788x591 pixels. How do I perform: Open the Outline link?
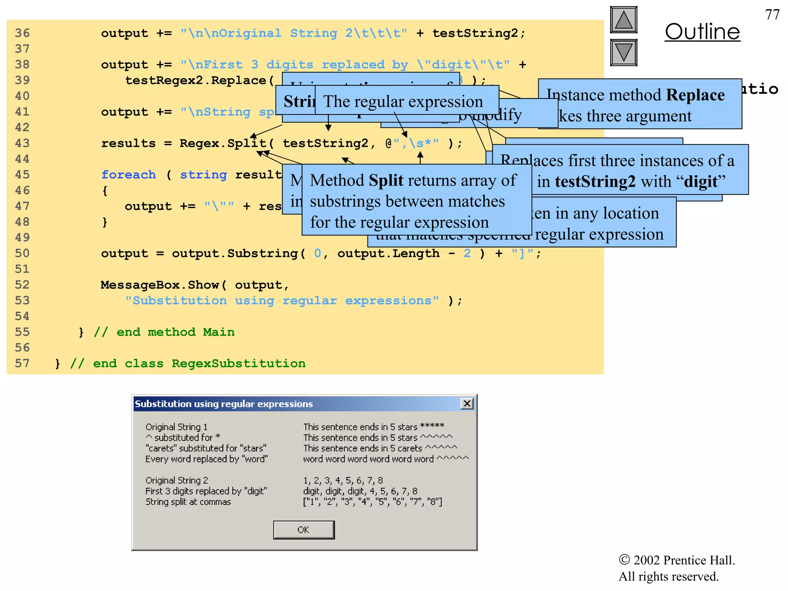point(702,32)
